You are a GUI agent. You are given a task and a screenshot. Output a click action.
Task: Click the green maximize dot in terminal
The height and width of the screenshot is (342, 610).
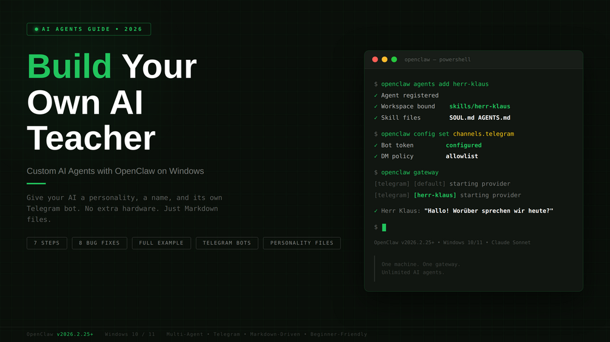pos(394,59)
